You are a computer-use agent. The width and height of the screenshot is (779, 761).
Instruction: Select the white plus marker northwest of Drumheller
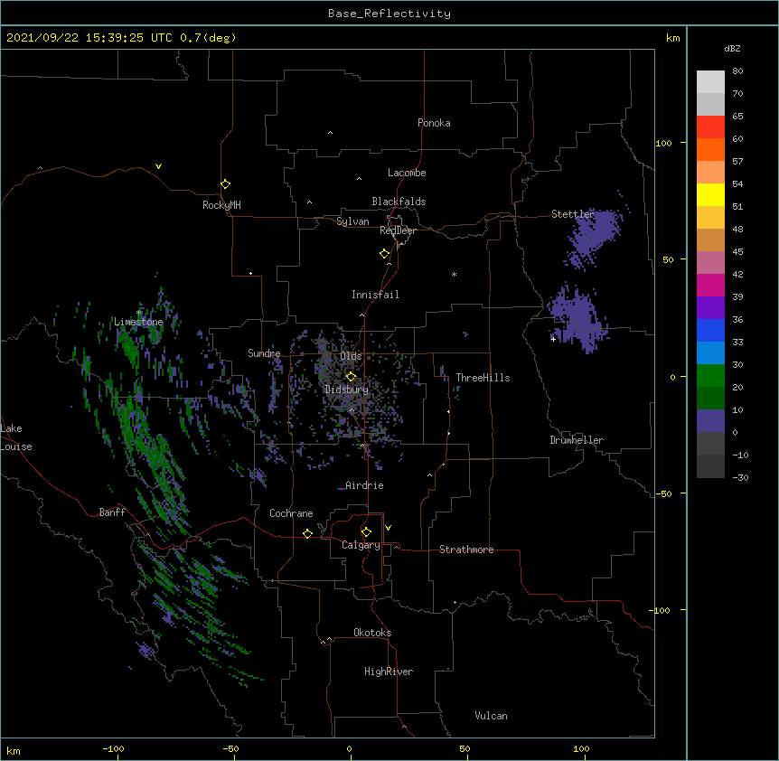coord(553,339)
